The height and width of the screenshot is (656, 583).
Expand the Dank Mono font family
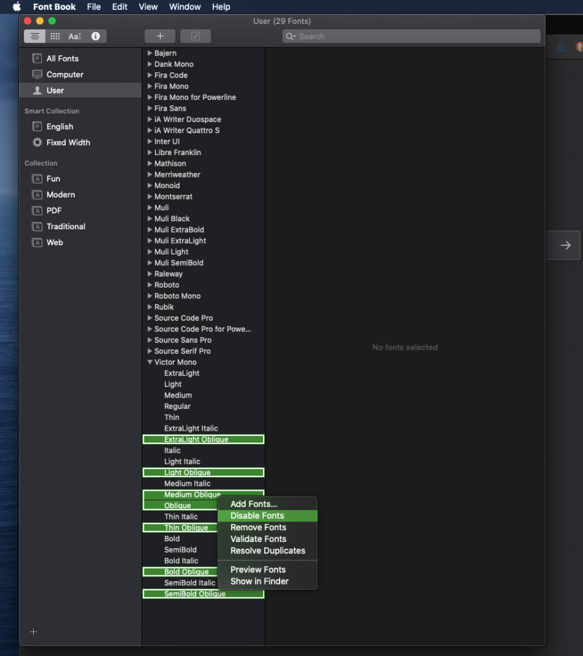point(150,64)
